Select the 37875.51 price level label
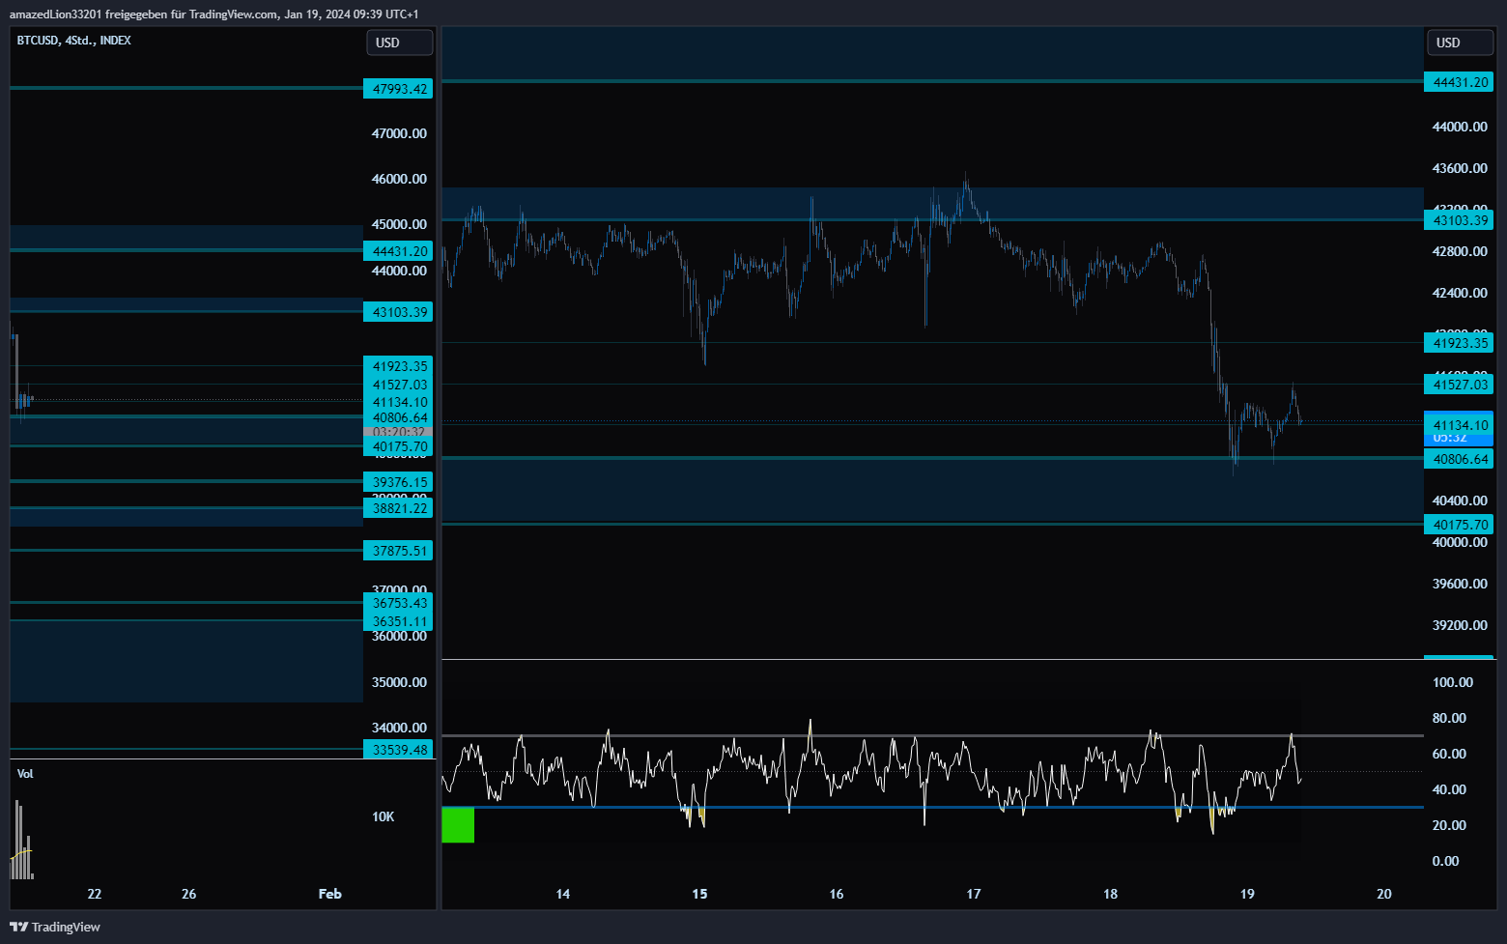1507x944 pixels. [398, 551]
